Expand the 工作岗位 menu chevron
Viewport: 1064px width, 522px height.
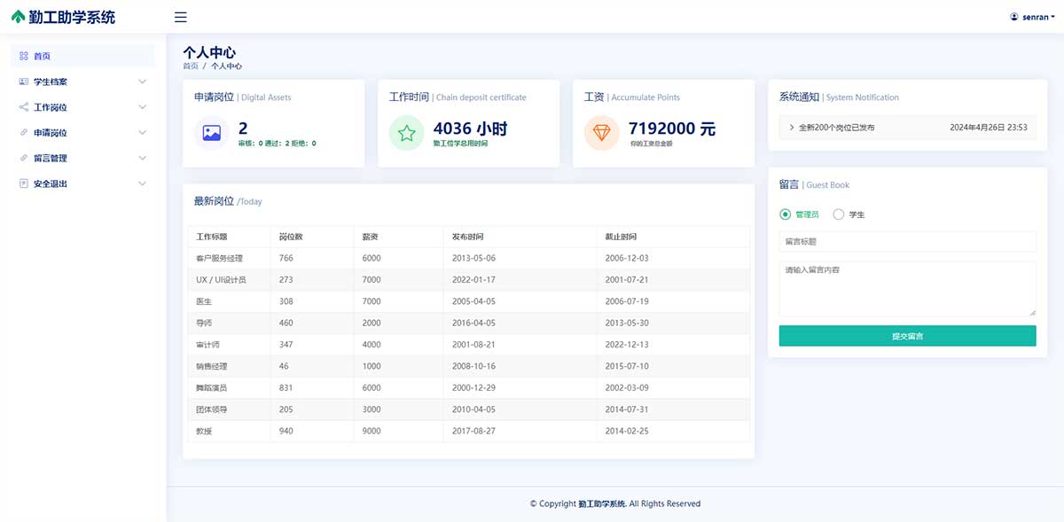[143, 107]
